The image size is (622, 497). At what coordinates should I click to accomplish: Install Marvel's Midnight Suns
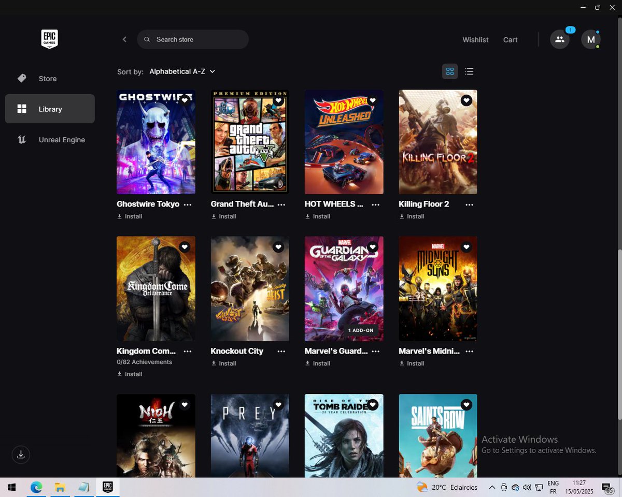[x=412, y=363]
